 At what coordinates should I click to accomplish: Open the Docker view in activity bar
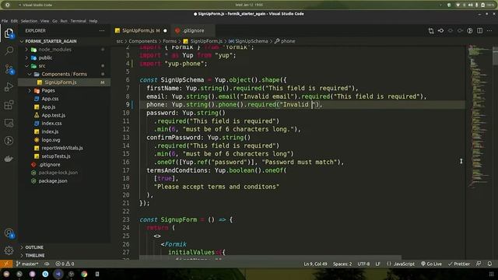click(9, 159)
